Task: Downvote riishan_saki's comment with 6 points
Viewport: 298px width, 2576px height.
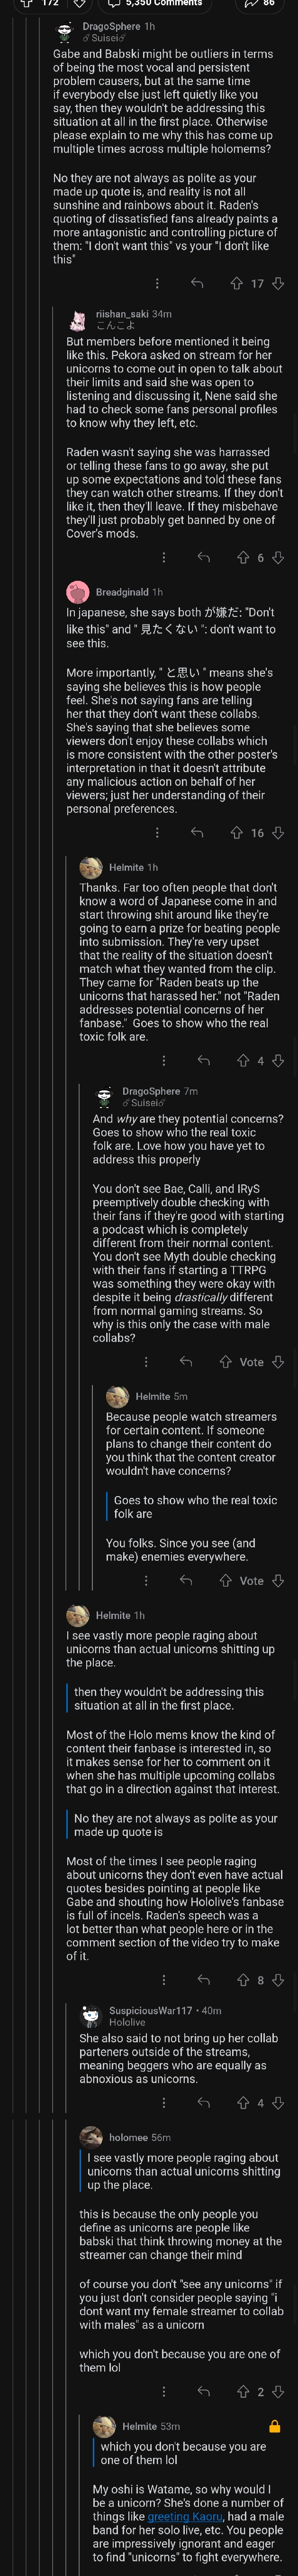Action: (x=278, y=557)
